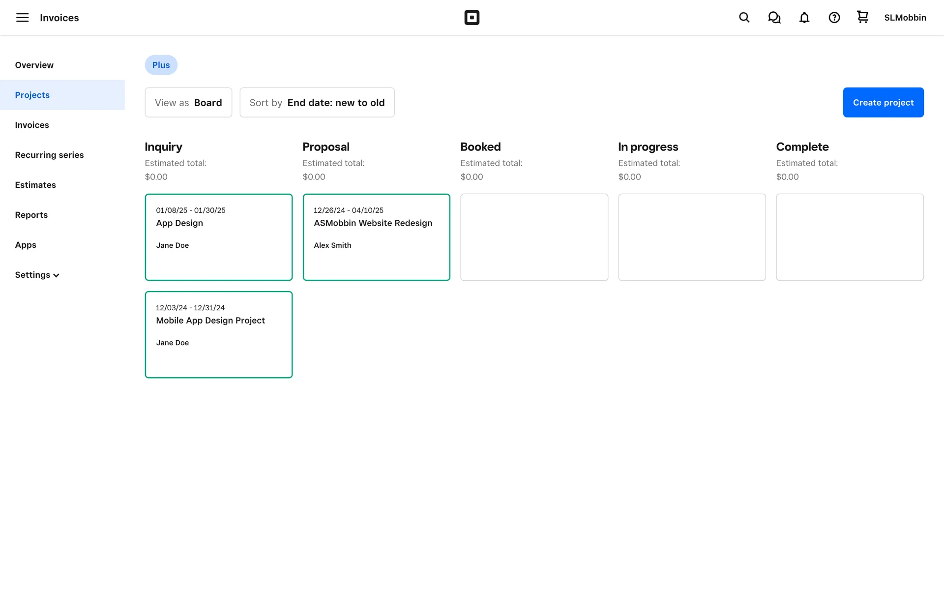Click the Plus plan badge
This screenshot has height=590, width=944.
(x=161, y=65)
